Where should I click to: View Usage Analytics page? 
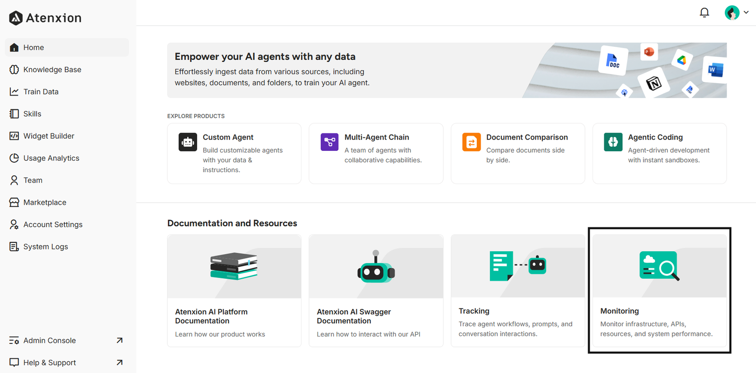pos(67,158)
